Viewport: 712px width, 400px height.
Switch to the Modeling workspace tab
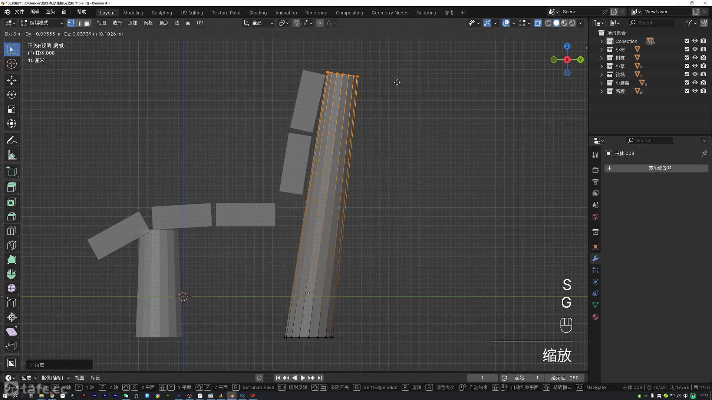(x=133, y=13)
